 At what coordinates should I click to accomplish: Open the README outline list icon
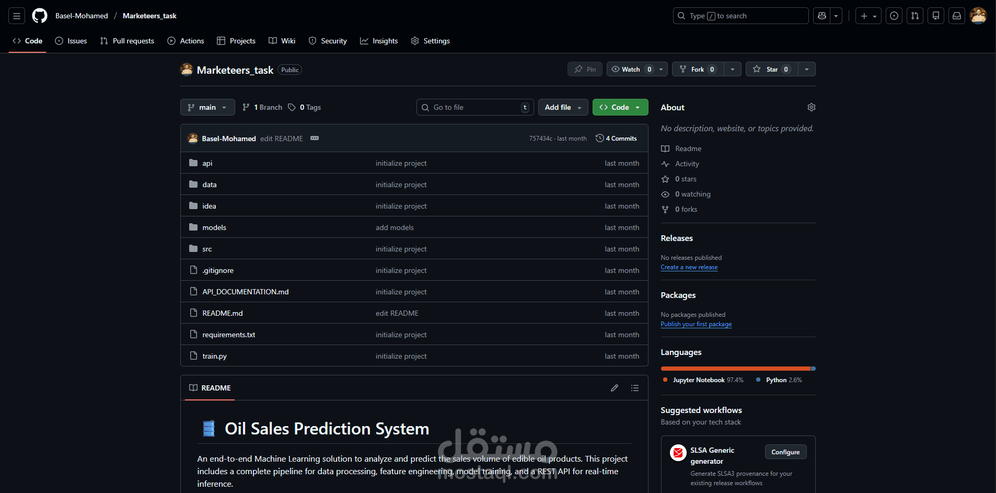pos(635,387)
